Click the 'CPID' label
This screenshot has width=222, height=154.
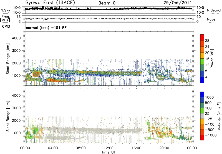click(x=6, y=26)
